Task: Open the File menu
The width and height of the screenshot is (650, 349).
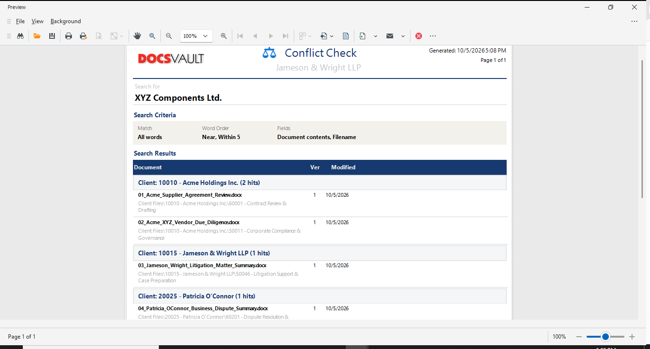Action: pos(20,21)
